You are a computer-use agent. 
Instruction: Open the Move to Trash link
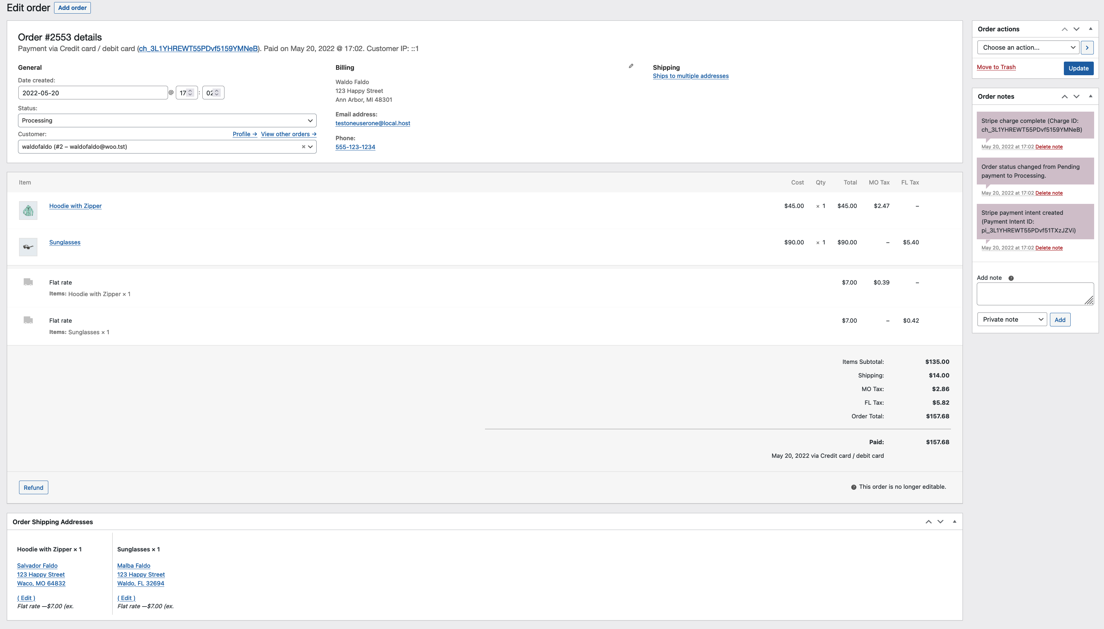point(996,67)
